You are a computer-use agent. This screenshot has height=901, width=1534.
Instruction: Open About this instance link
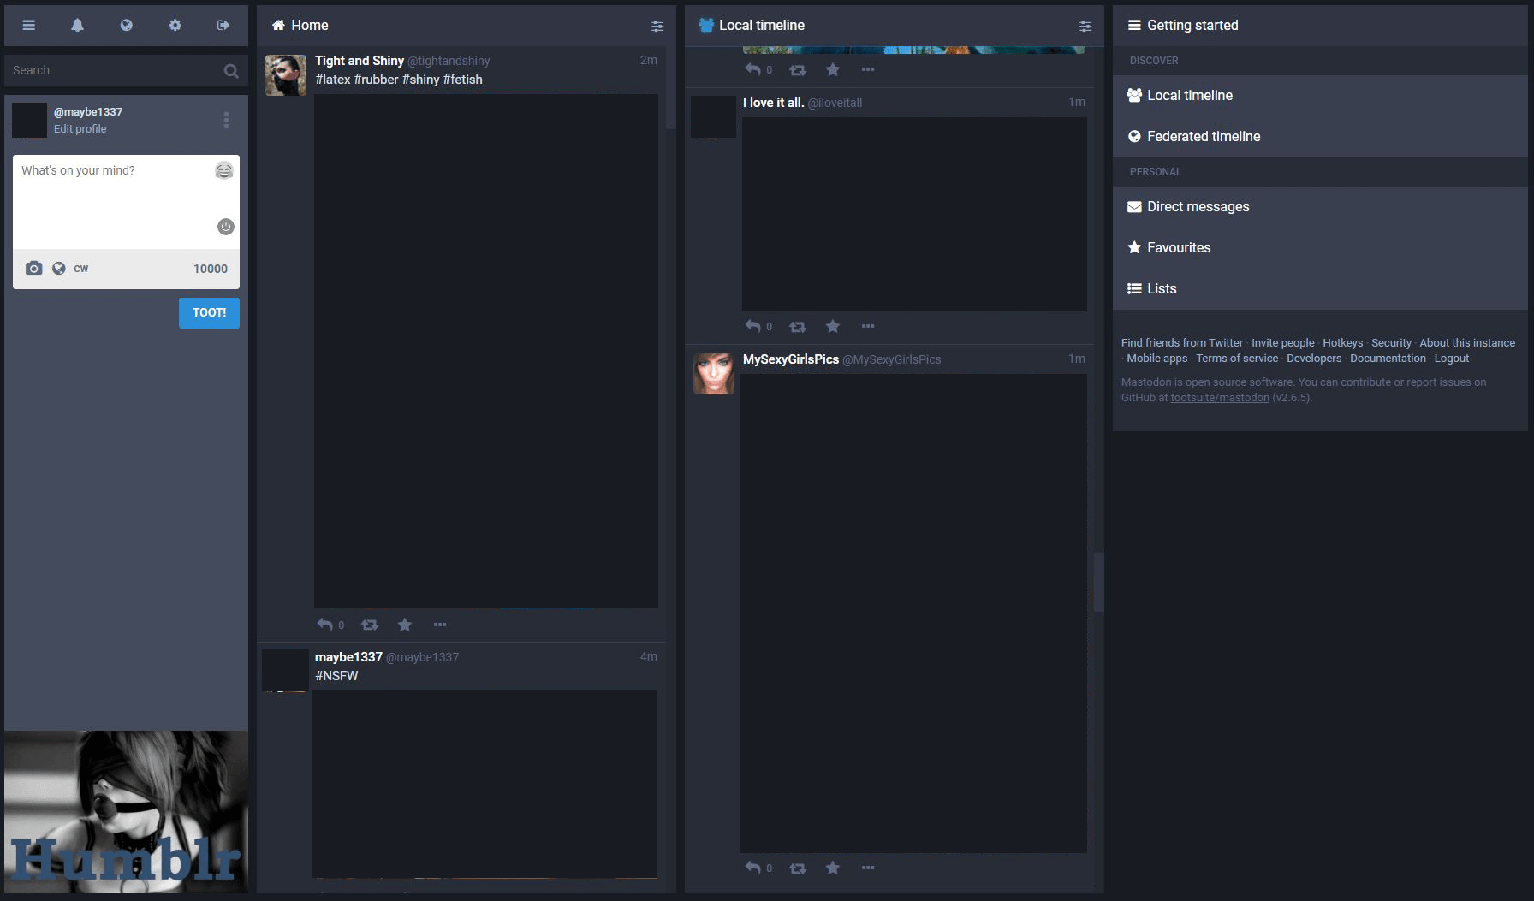pos(1467,343)
